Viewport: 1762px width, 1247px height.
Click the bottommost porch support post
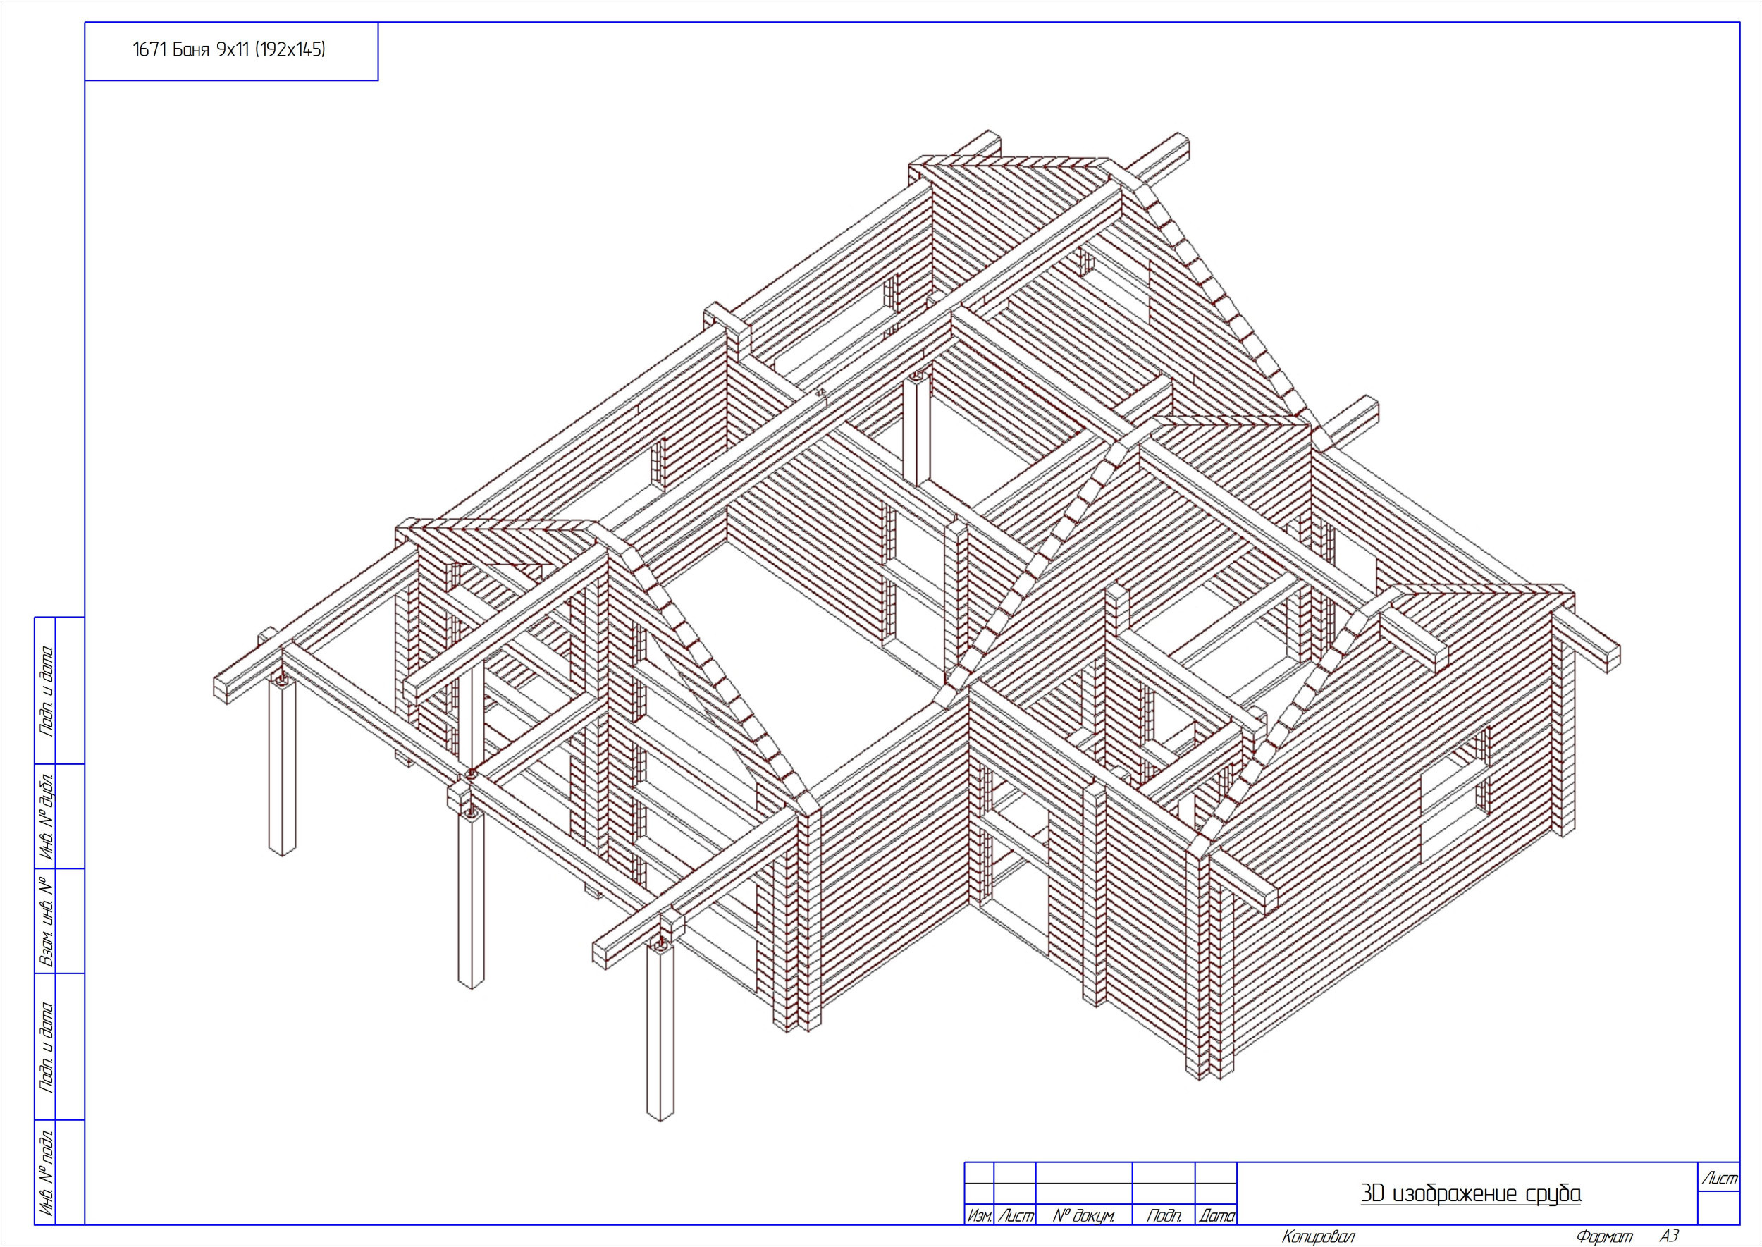660,1033
